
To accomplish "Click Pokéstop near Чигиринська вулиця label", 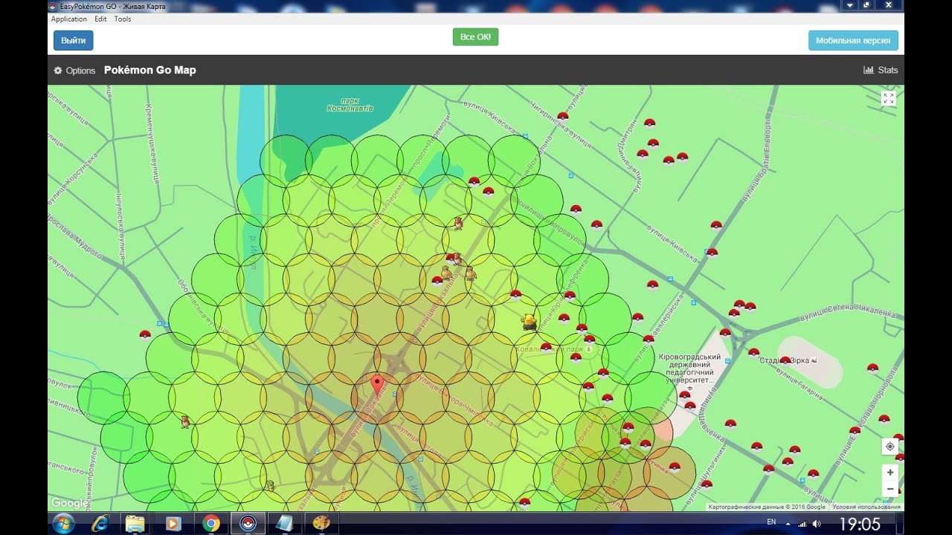I will (x=562, y=117).
